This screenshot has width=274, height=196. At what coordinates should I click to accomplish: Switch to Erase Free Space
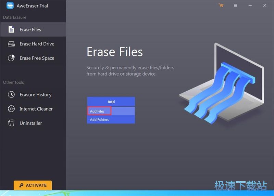coord(33,58)
